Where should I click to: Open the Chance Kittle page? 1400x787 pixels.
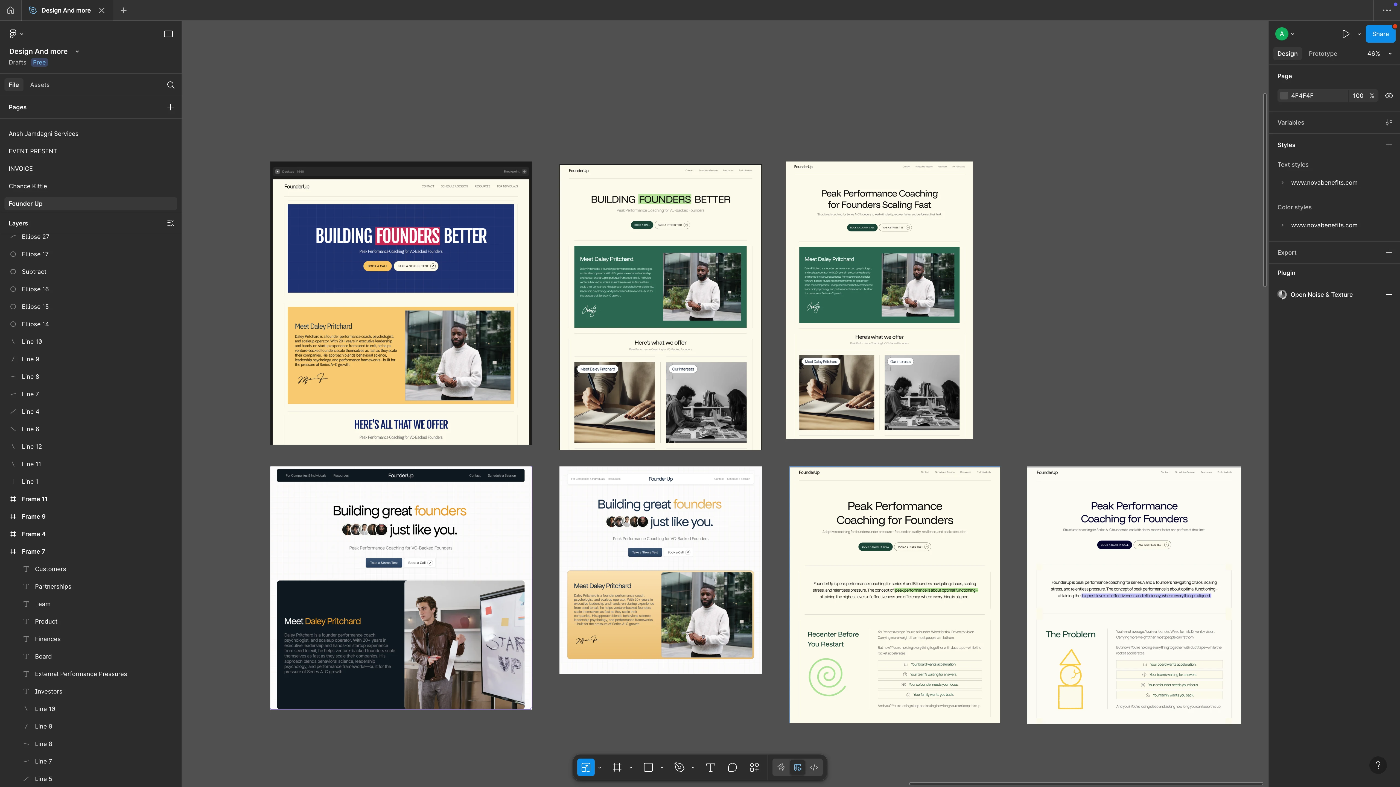point(91,186)
